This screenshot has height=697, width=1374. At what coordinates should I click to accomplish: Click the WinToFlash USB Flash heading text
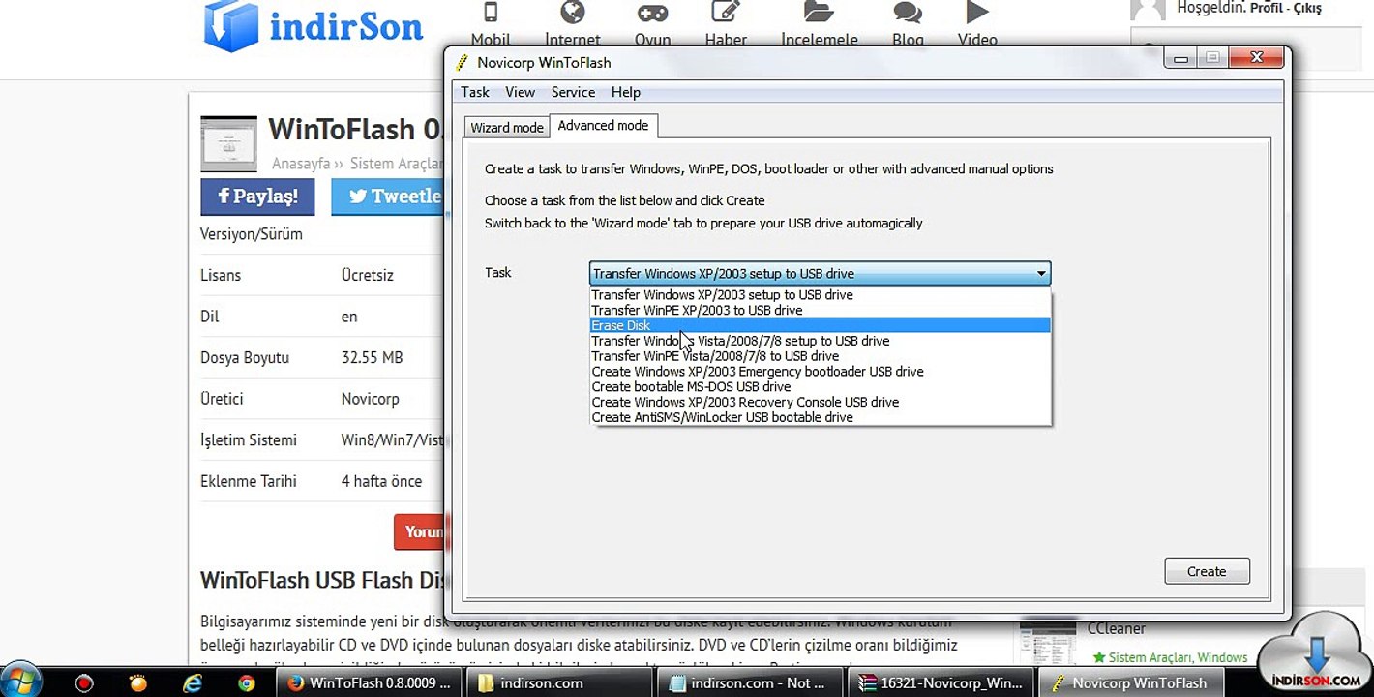(321, 580)
